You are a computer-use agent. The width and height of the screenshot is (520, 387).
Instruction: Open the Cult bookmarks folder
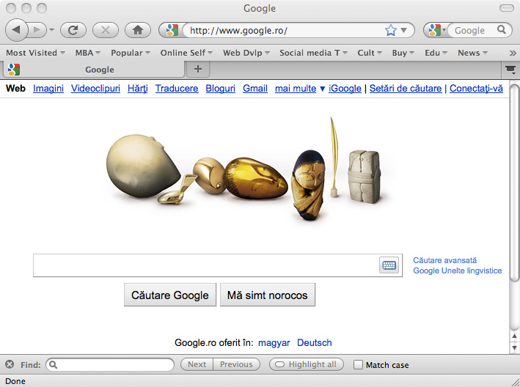[370, 53]
